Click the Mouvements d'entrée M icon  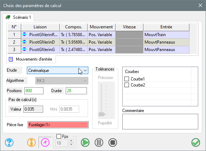[x=11, y=59]
